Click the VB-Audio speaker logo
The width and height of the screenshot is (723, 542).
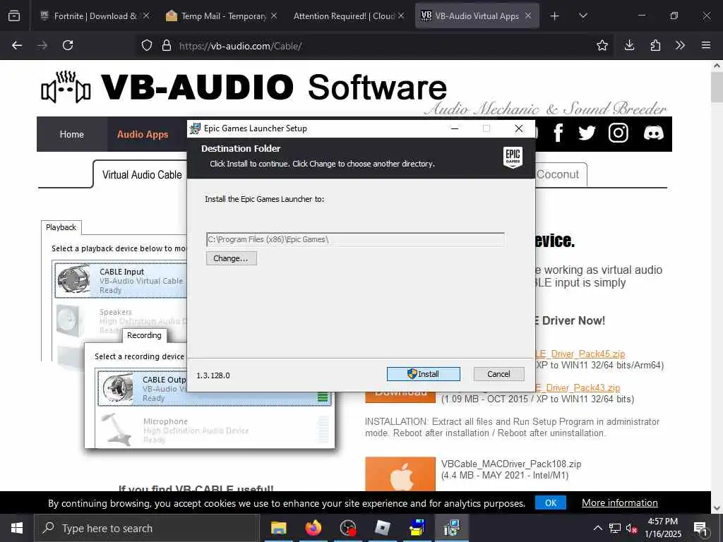point(66,88)
